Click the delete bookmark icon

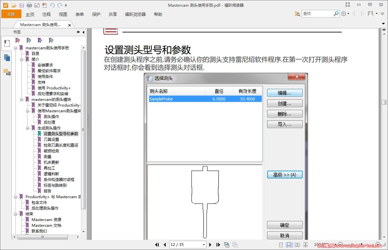(18, 40)
